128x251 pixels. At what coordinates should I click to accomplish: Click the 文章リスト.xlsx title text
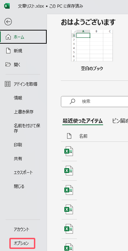30,6
